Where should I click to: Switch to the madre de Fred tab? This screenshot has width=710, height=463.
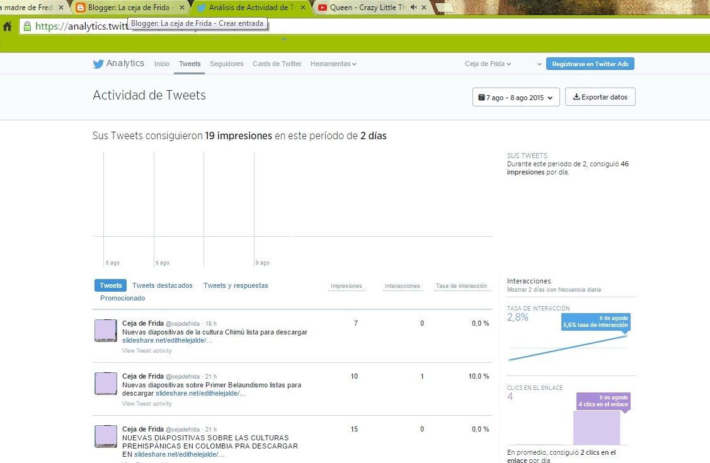(x=28, y=7)
